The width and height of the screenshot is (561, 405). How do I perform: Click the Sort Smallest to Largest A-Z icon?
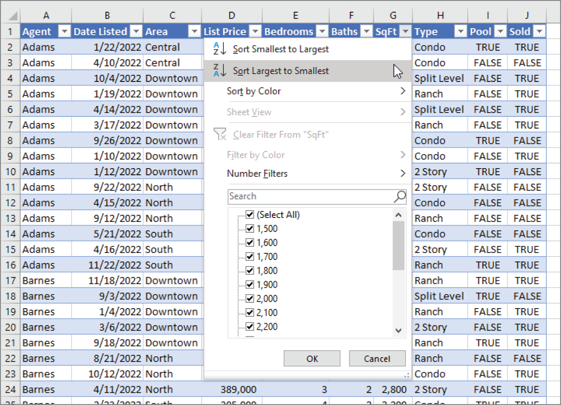220,49
